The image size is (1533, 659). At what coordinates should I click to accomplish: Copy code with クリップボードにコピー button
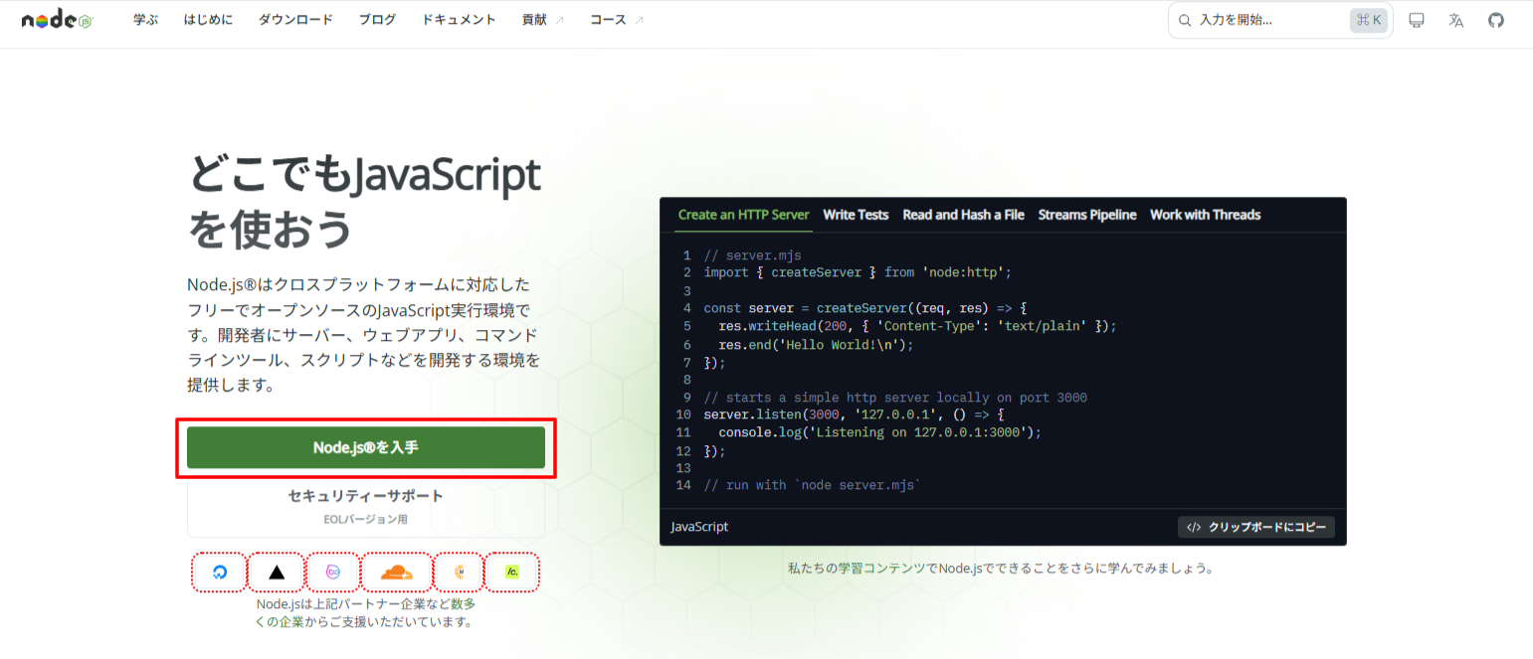click(x=1256, y=528)
